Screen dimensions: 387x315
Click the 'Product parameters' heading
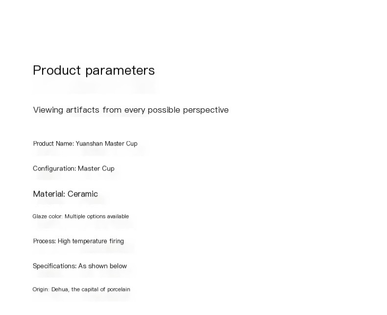click(x=94, y=71)
